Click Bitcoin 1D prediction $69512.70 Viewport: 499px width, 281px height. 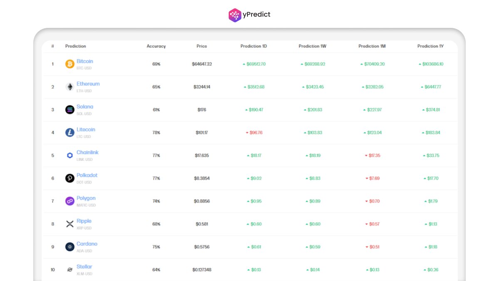tap(254, 64)
